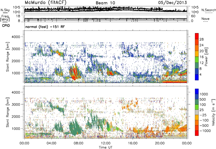Screen dimensions: 216x149
Task: Pick the light green segment of power colorbar
Action: click(x=197, y=60)
